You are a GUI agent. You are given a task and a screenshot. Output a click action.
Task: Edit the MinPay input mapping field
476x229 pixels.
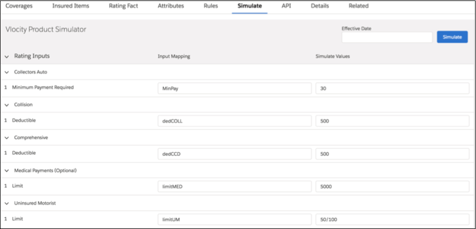235,88
